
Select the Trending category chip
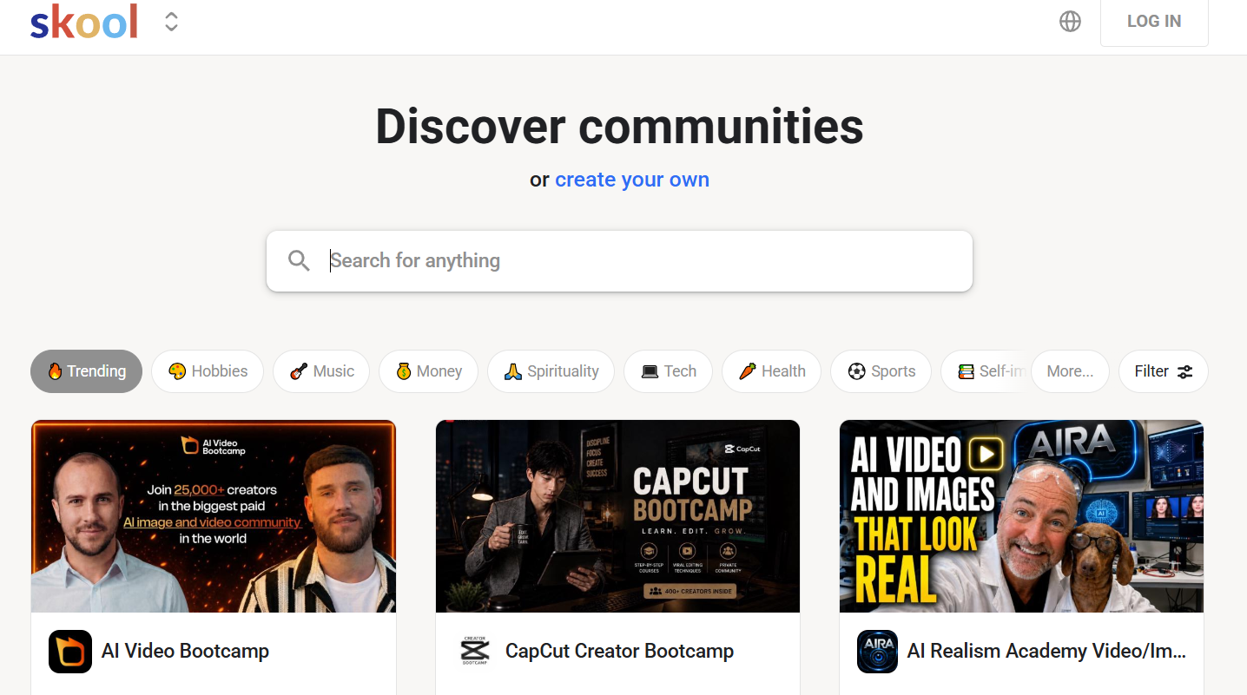click(x=86, y=371)
